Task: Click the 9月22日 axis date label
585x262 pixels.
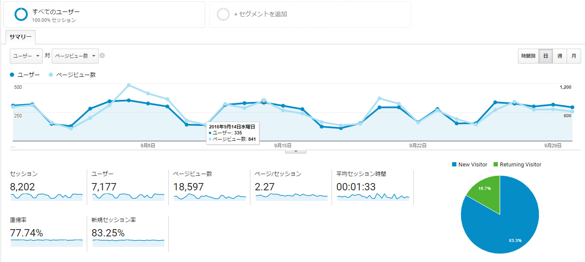Action: click(x=418, y=146)
